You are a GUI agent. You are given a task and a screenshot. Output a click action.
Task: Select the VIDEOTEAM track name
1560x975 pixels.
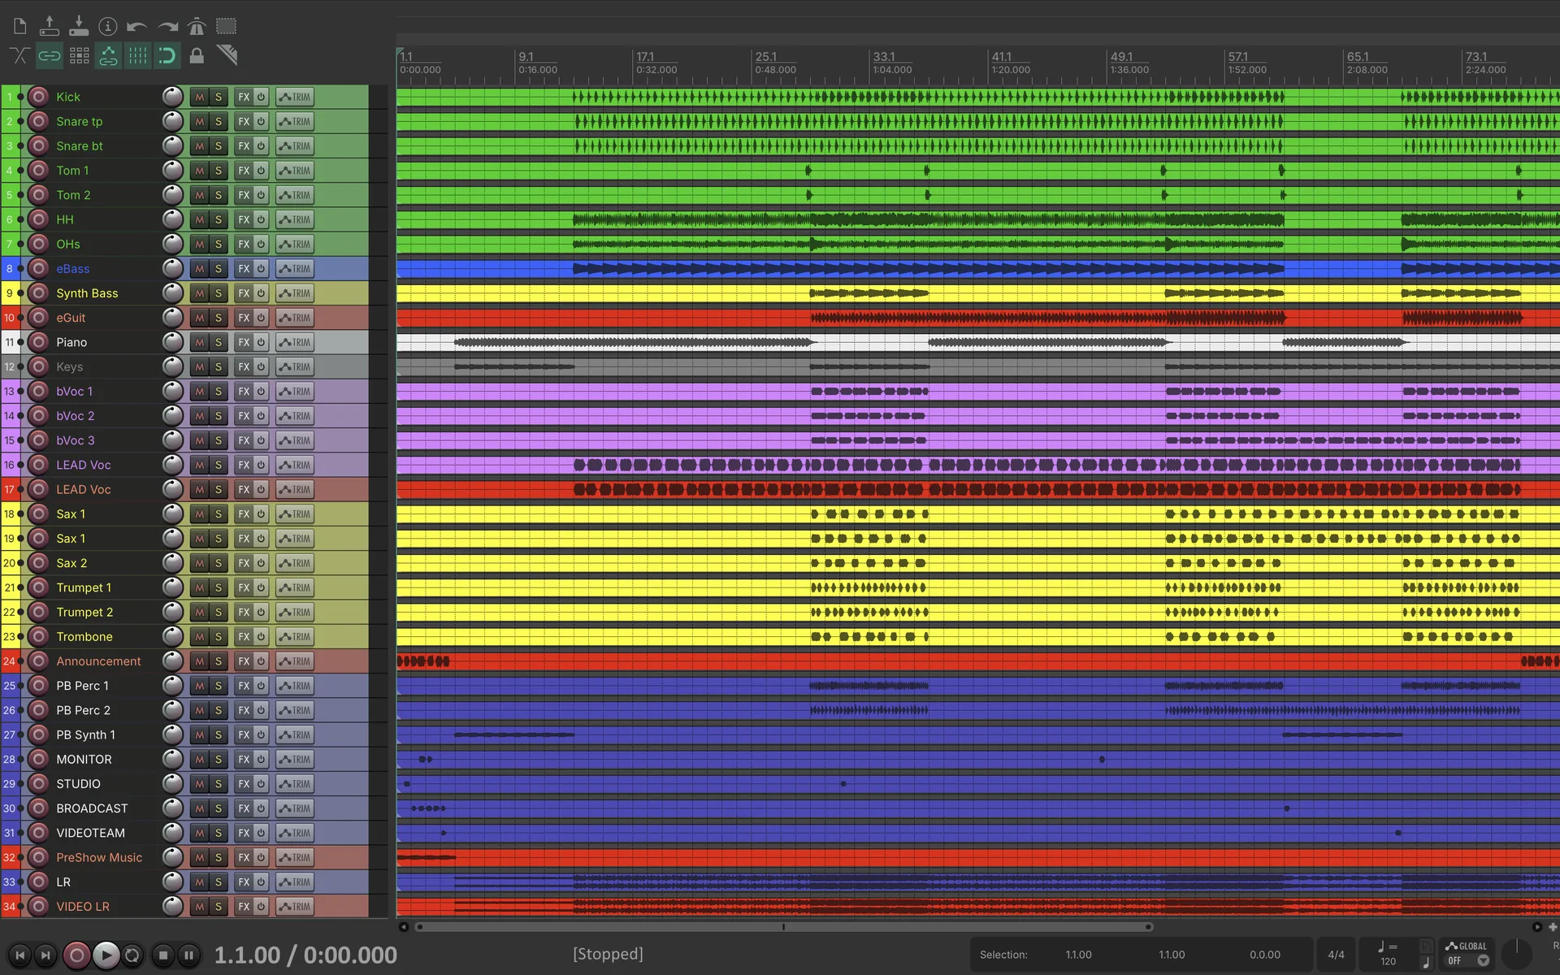(x=90, y=833)
